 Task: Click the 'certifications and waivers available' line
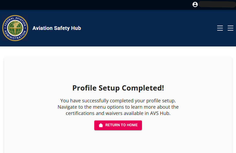click(118, 114)
